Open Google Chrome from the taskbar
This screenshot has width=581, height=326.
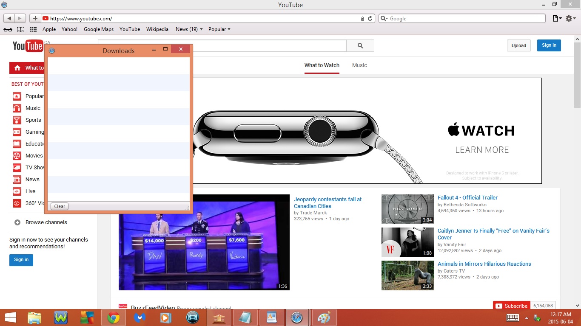pyautogui.click(x=113, y=318)
